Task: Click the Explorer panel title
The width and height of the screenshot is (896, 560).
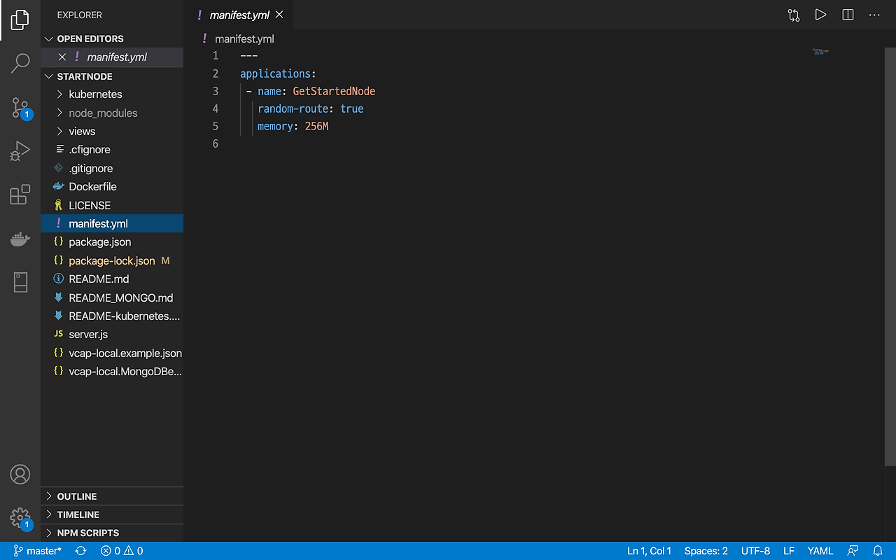Action: (x=80, y=15)
